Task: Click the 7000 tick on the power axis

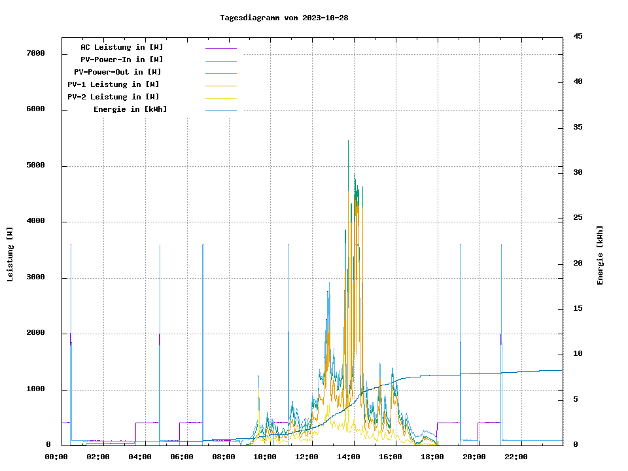Action: [35, 53]
